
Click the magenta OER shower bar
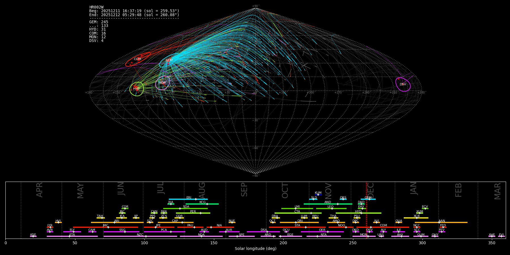(x=322, y=232)
